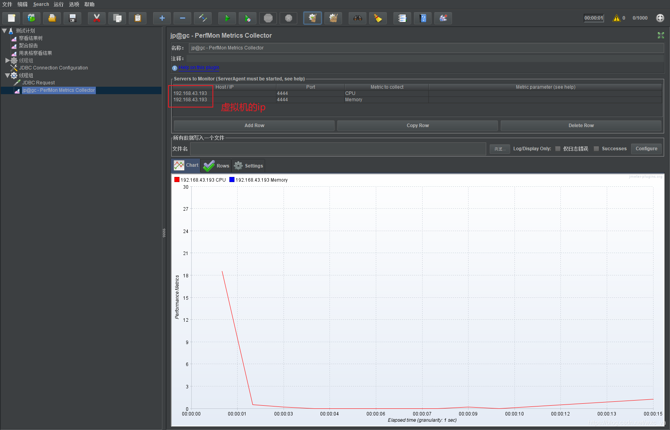Select 用表格察看结果 in the tree
The width and height of the screenshot is (670, 430).
pos(35,53)
